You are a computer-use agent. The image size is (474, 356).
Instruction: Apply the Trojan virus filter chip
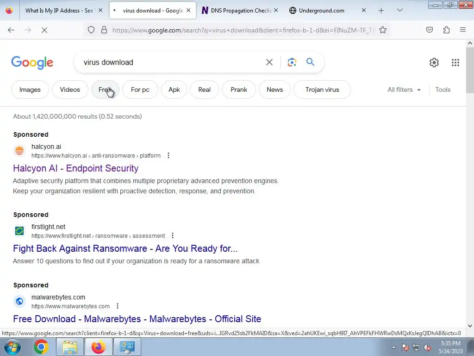pyautogui.click(x=322, y=89)
